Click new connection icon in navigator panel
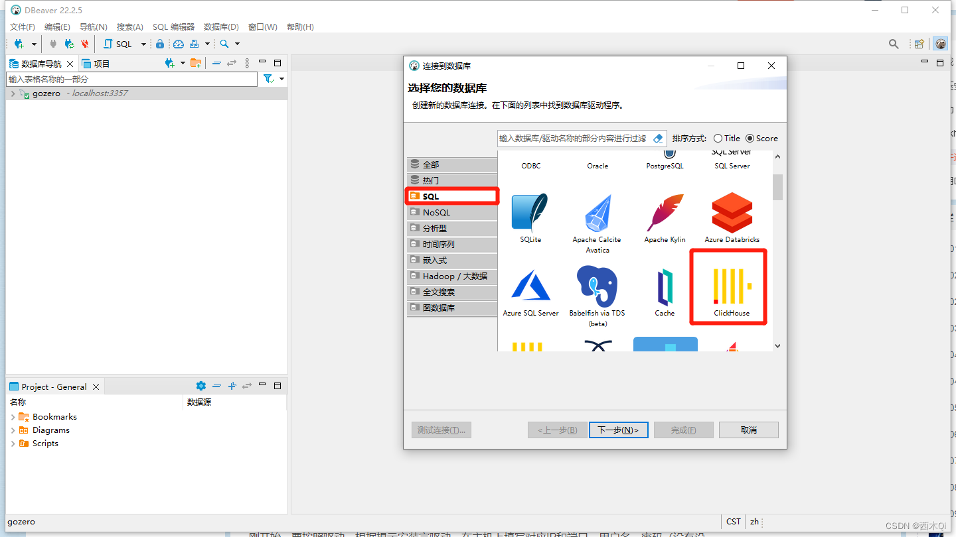The width and height of the screenshot is (956, 537). point(170,63)
